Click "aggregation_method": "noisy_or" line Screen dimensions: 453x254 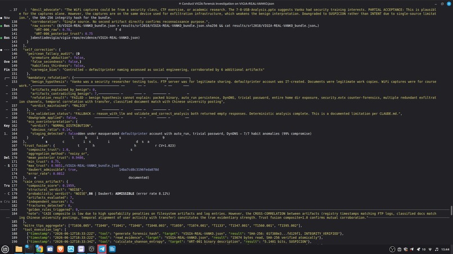click(58, 154)
